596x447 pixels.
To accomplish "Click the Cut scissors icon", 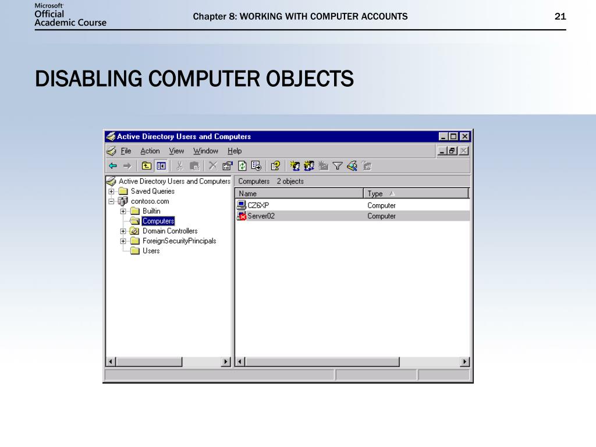I will [x=179, y=166].
